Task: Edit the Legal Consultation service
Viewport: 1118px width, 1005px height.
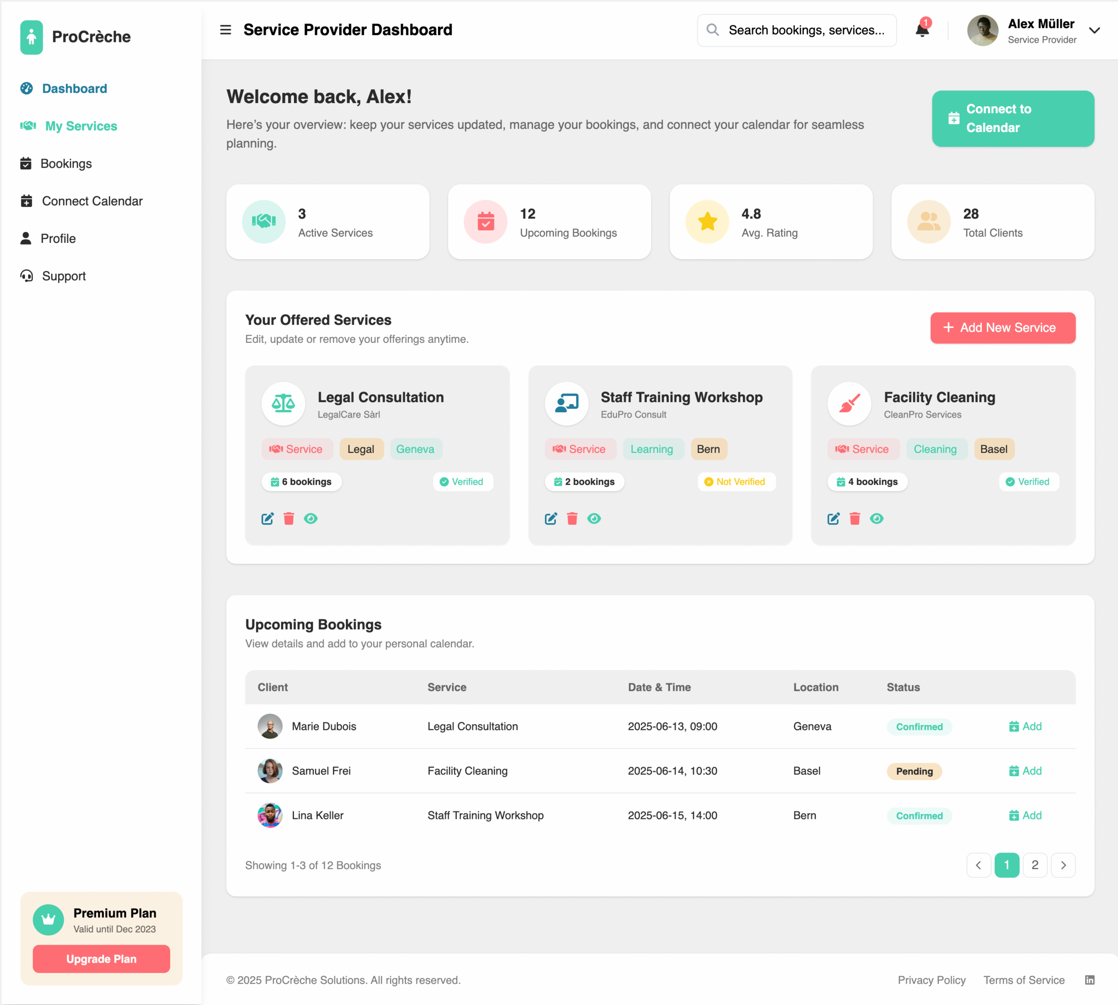Action: (267, 518)
